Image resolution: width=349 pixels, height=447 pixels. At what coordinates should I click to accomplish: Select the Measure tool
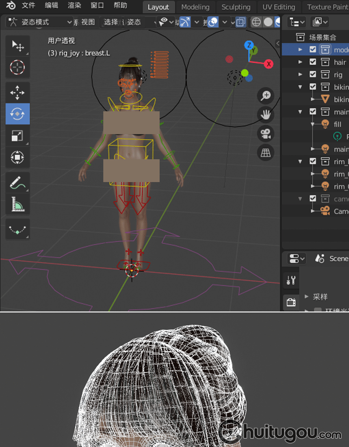click(x=17, y=204)
